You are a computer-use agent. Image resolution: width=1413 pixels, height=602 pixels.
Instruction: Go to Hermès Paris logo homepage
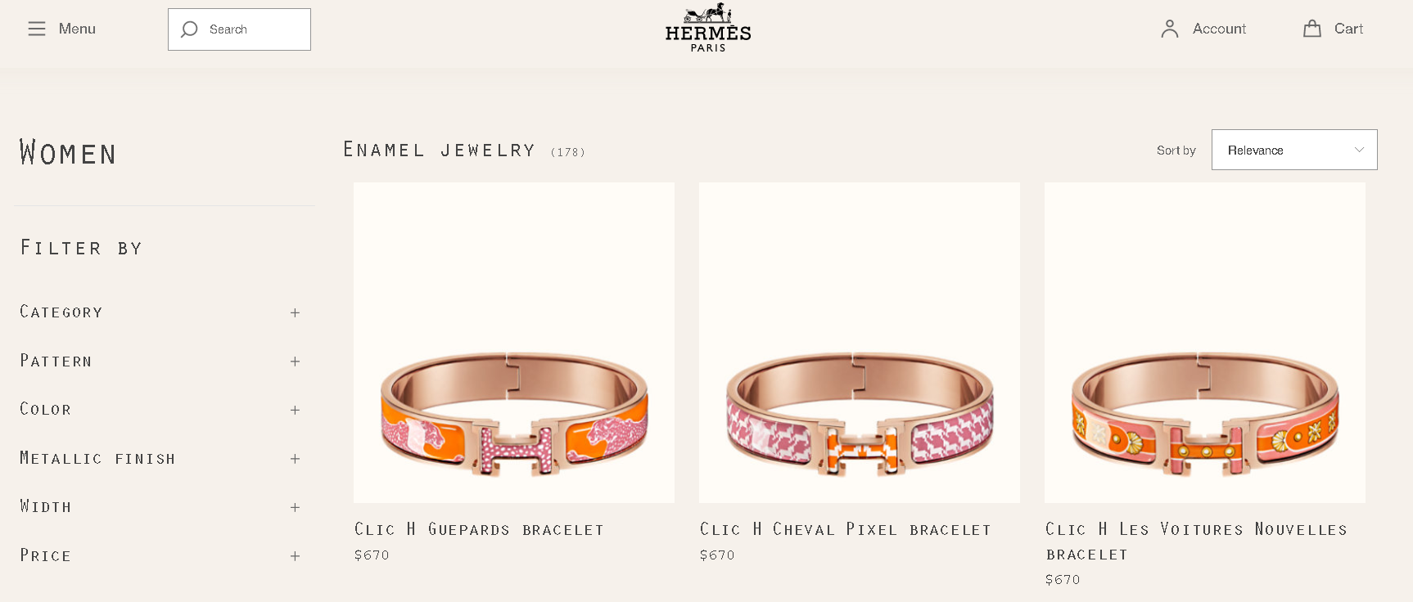tap(708, 28)
